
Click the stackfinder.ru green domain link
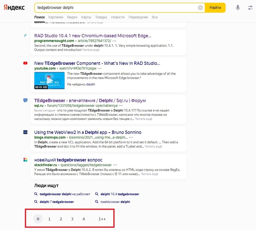tap(46, 165)
